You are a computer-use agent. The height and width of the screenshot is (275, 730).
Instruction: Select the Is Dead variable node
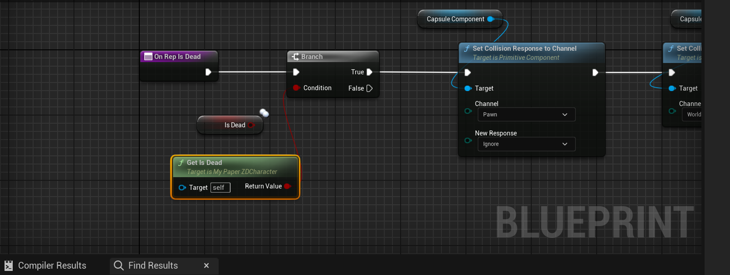click(230, 125)
